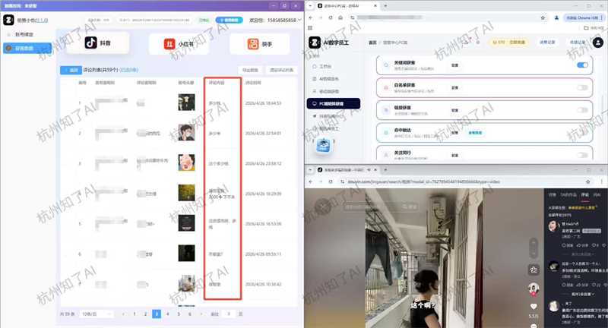The height and width of the screenshot is (328, 608).
Task: Select the Douyin (抖音) platform card
Action: (x=98, y=43)
